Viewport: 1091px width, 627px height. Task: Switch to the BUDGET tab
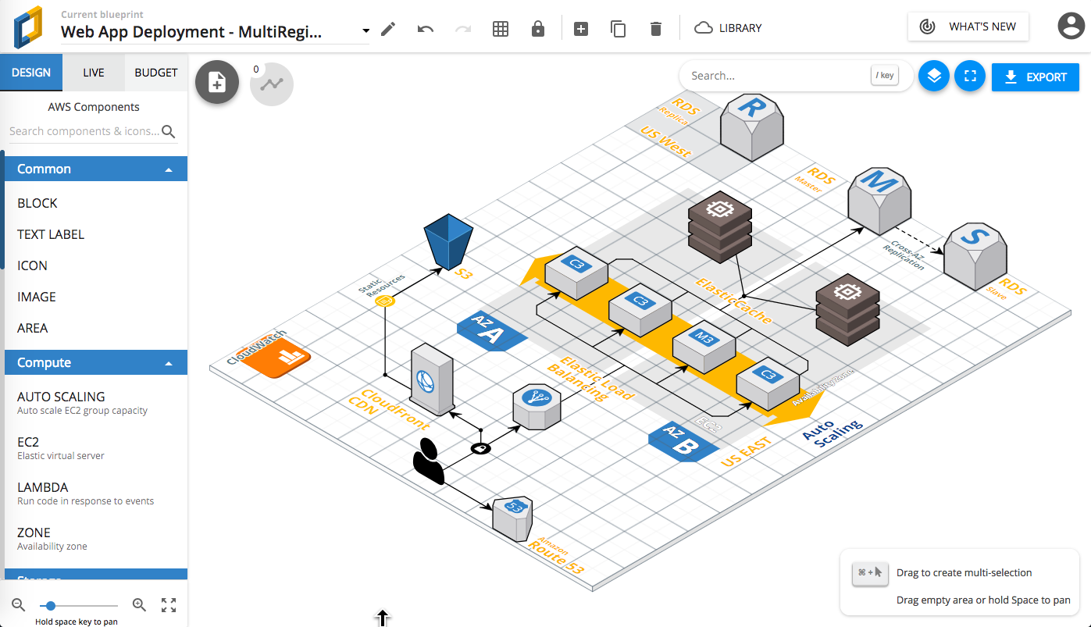tap(156, 73)
